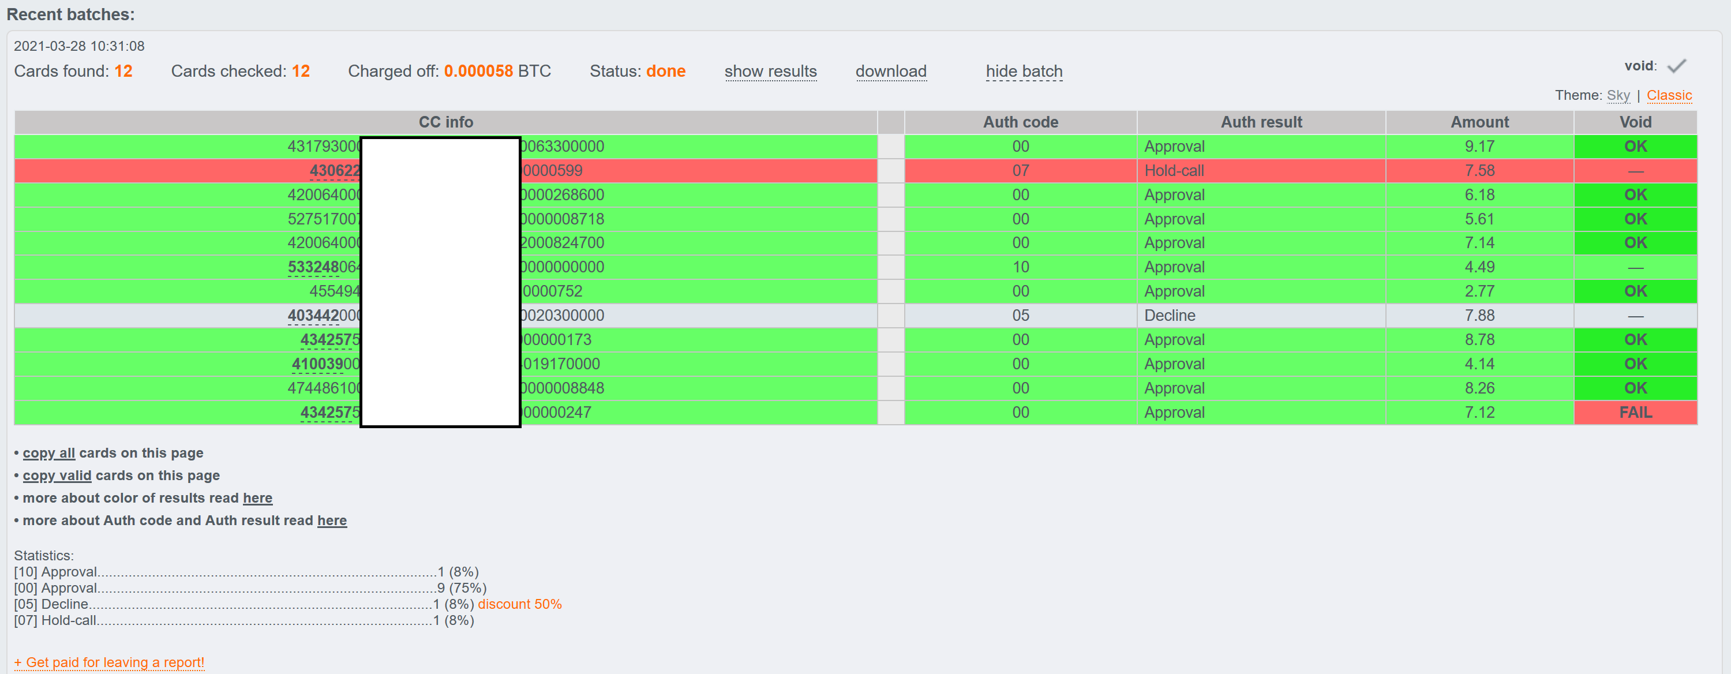Select the Auth result column header
Viewport: 1731px width, 674px height.
coord(1261,122)
